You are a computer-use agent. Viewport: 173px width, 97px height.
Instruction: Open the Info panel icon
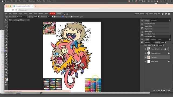(142, 21)
